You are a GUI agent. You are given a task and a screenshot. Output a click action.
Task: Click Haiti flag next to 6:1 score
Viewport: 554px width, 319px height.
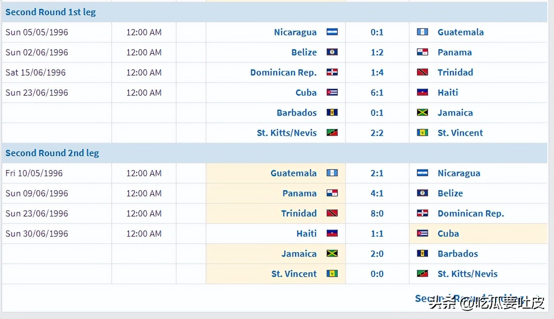click(x=423, y=93)
